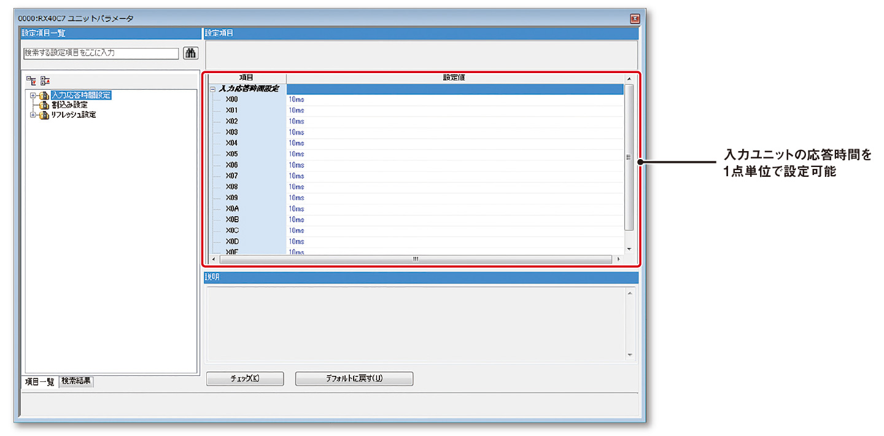This screenshot has height=436, width=884.
Task: Click the grid's vertical scrollbar thumb
Action: [x=628, y=157]
